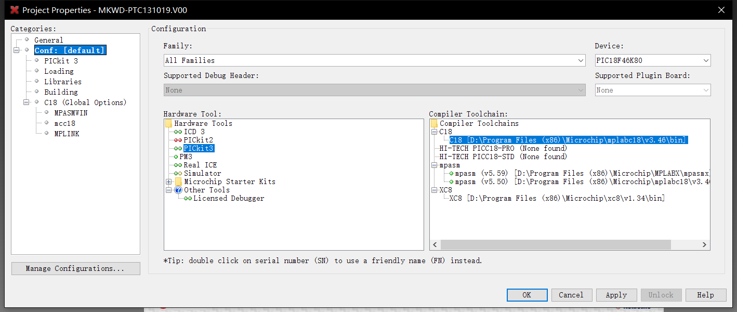Click the green status dots beside ICD 3

pyautogui.click(x=178, y=132)
